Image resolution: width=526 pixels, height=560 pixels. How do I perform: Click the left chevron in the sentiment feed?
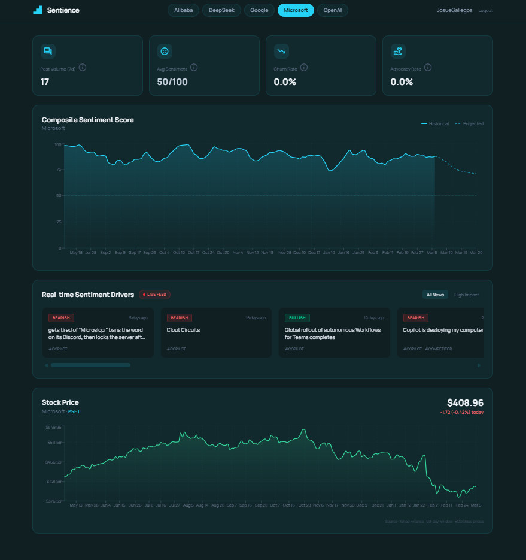(x=46, y=365)
